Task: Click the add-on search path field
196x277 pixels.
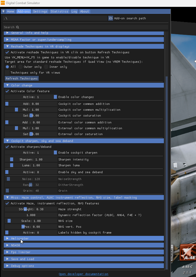Action: [55, 18]
